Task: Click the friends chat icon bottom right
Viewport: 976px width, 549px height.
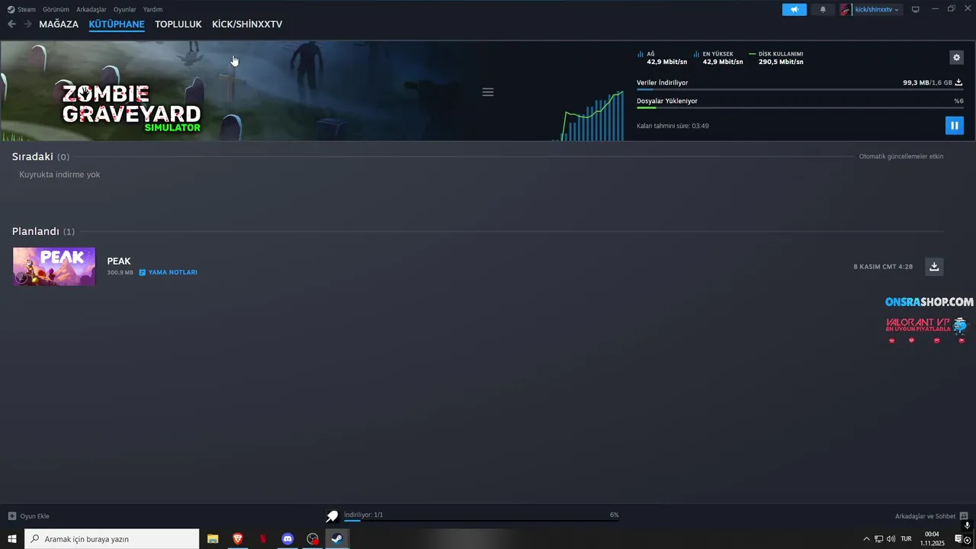Action: tap(964, 516)
